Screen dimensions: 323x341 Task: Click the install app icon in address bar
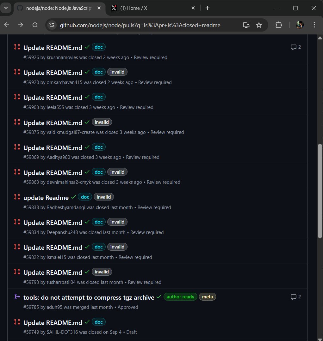point(246,25)
